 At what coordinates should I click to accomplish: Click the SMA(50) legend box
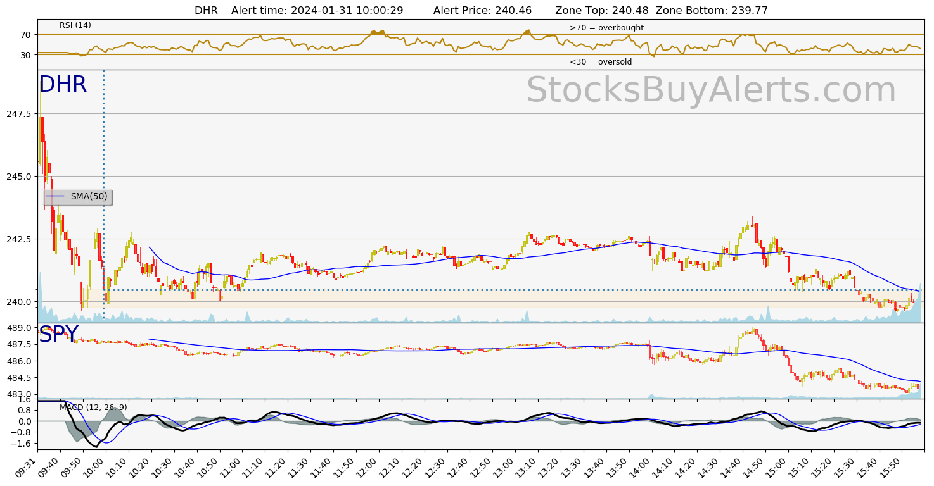pos(78,197)
